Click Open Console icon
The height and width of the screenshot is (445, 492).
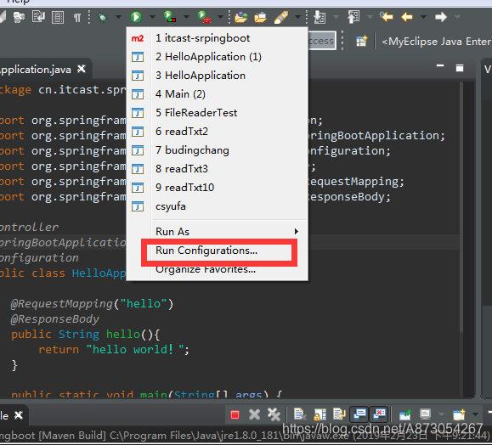click(x=459, y=414)
